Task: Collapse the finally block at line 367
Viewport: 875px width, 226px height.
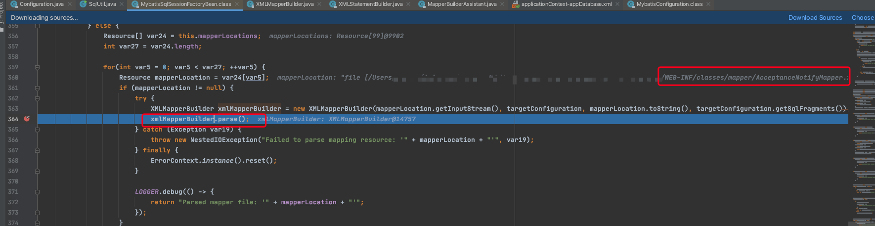Action: point(37,150)
